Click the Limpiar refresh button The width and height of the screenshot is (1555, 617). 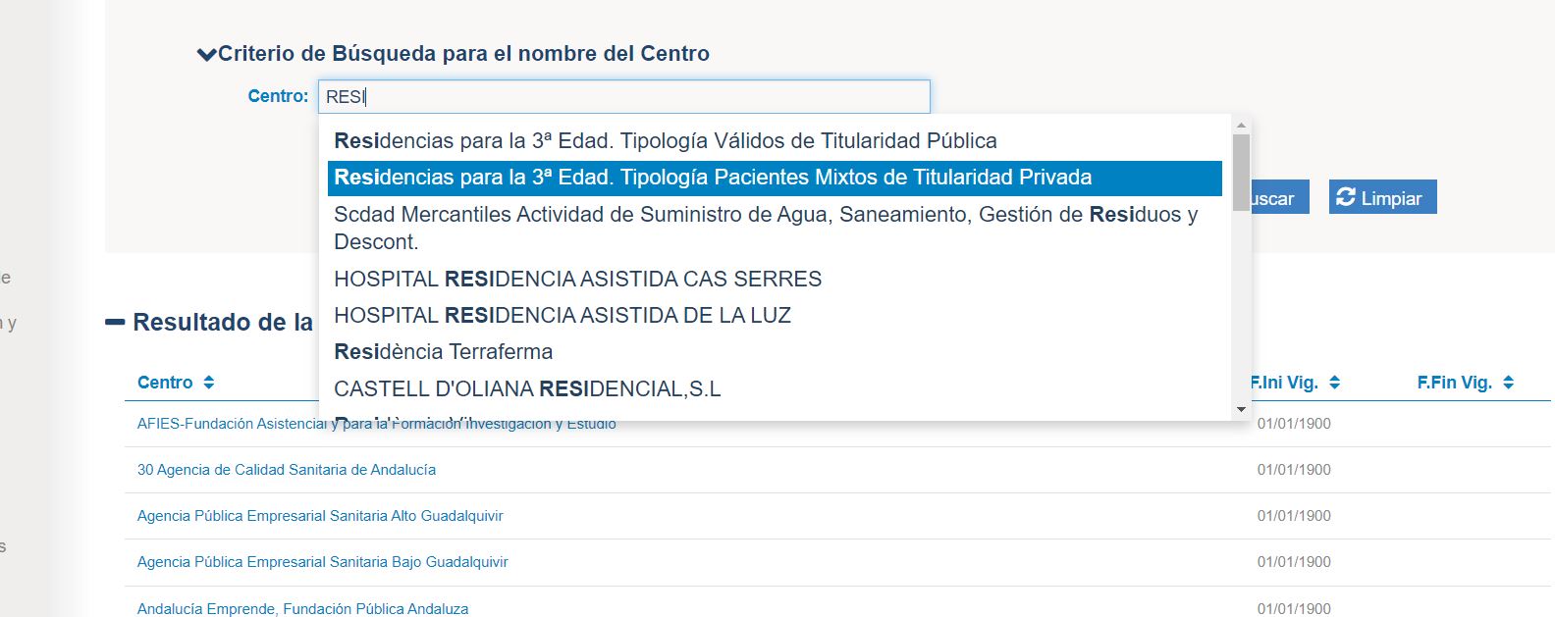(1382, 197)
